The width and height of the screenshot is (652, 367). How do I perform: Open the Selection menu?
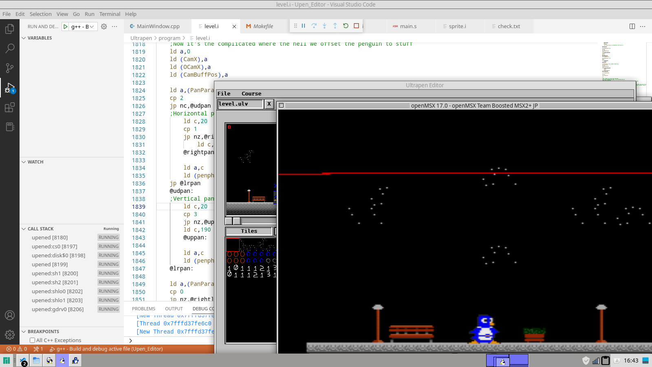click(x=40, y=14)
